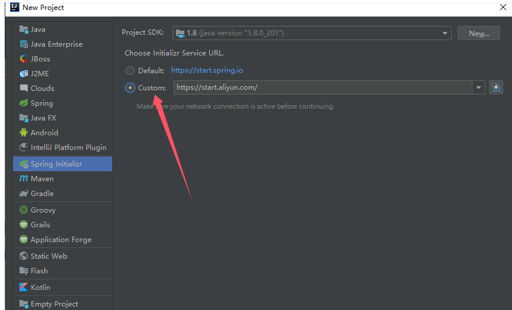Select Spring Initializr project type
512x310 pixels.
(x=63, y=164)
